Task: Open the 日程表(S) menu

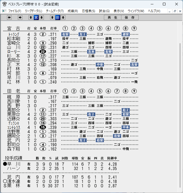Action: click(89, 11)
